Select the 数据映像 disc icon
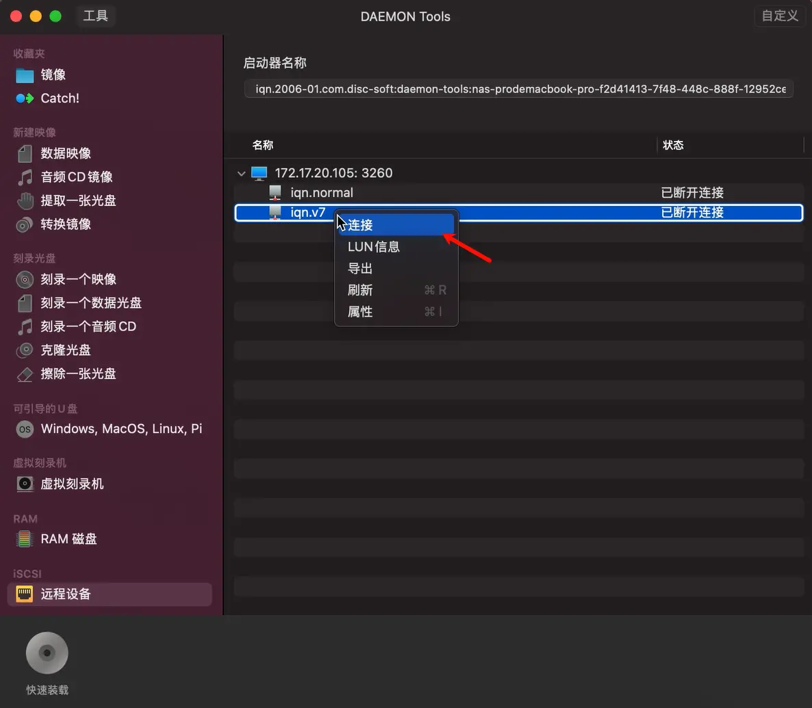The height and width of the screenshot is (708, 812). coord(25,154)
